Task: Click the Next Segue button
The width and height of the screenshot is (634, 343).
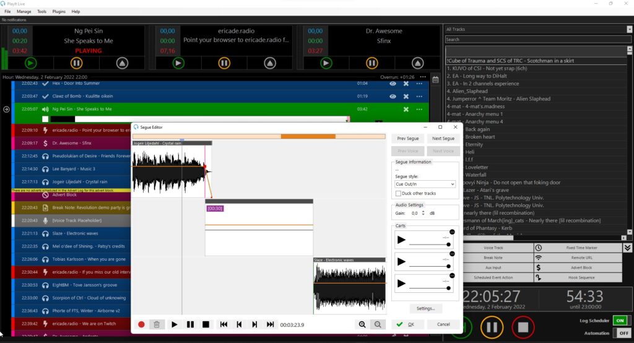Action: [443, 138]
